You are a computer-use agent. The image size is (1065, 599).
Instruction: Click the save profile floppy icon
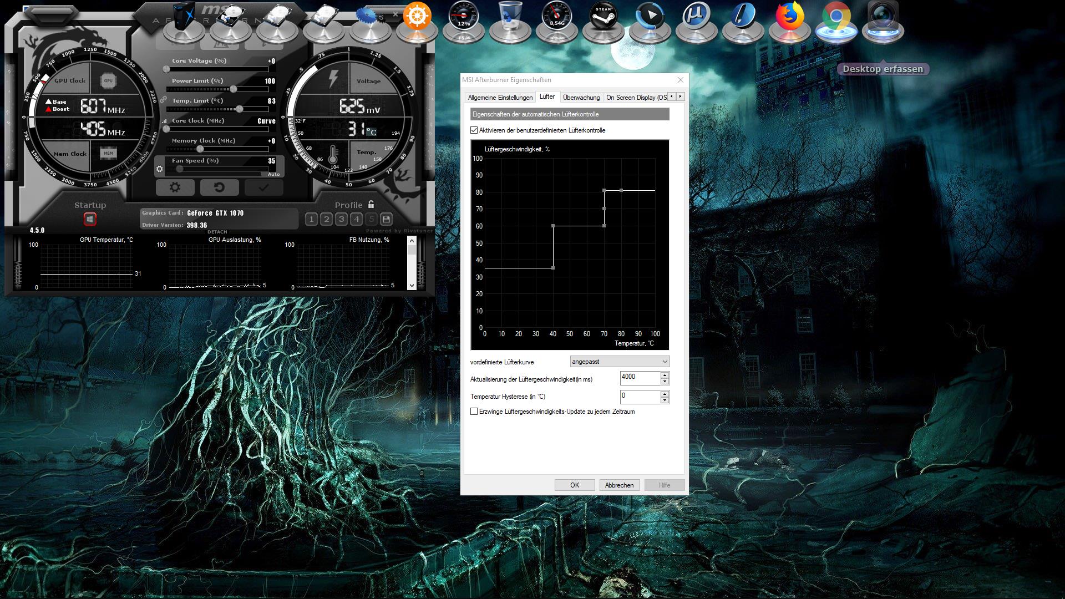387,219
